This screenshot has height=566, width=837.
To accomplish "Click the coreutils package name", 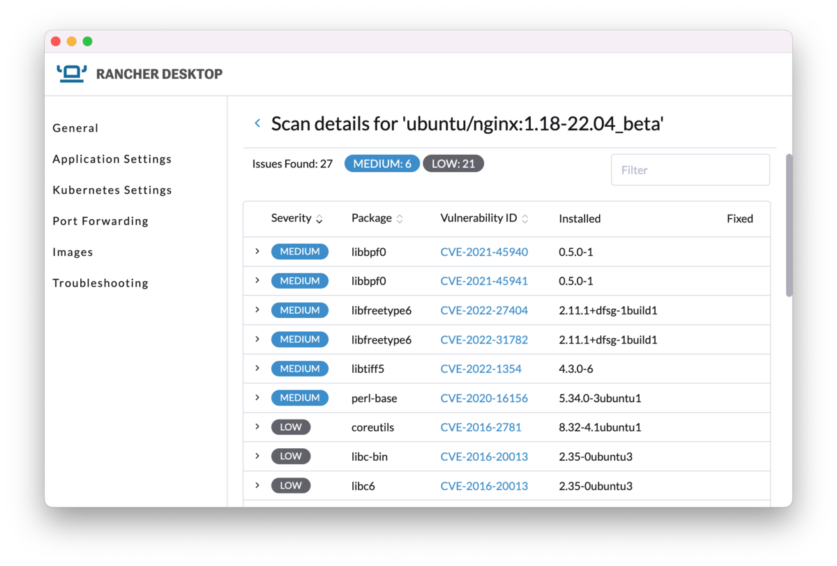I will coord(372,427).
